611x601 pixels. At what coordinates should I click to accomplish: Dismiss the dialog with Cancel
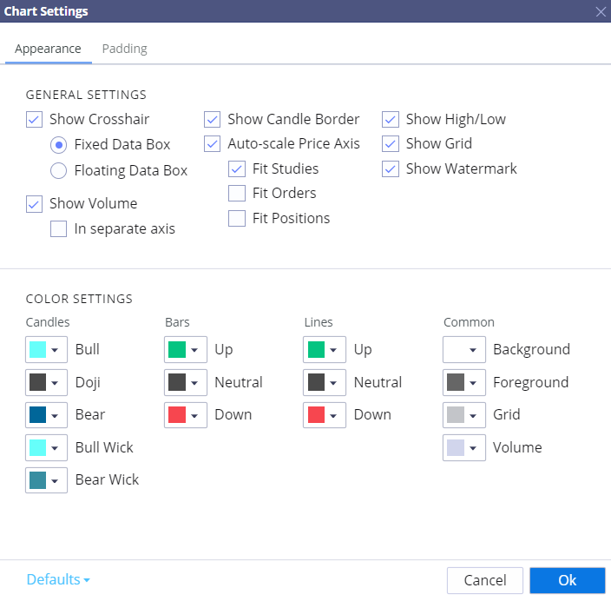(485, 580)
